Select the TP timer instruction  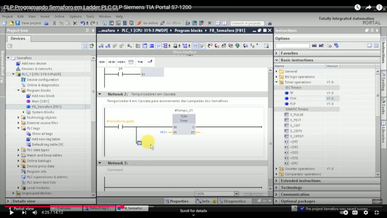tap(291, 93)
